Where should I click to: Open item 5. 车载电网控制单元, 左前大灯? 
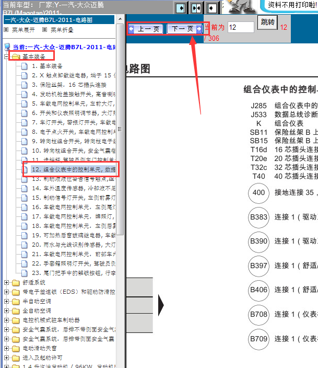tap(74, 103)
